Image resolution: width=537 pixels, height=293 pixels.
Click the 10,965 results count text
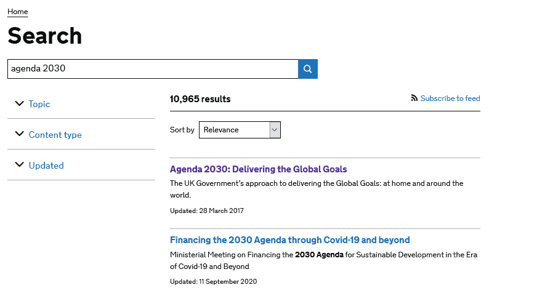[x=200, y=99]
